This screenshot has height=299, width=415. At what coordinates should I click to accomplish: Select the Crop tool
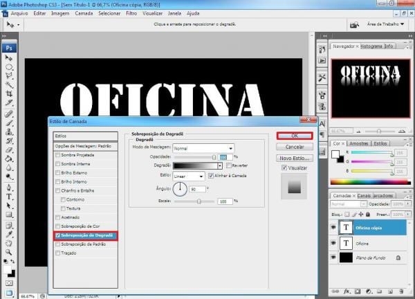(x=9, y=93)
